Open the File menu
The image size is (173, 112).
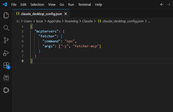click(x=14, y=5)
